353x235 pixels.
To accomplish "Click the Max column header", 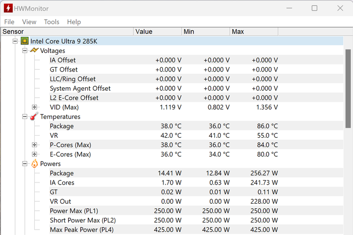I will 254,31.
